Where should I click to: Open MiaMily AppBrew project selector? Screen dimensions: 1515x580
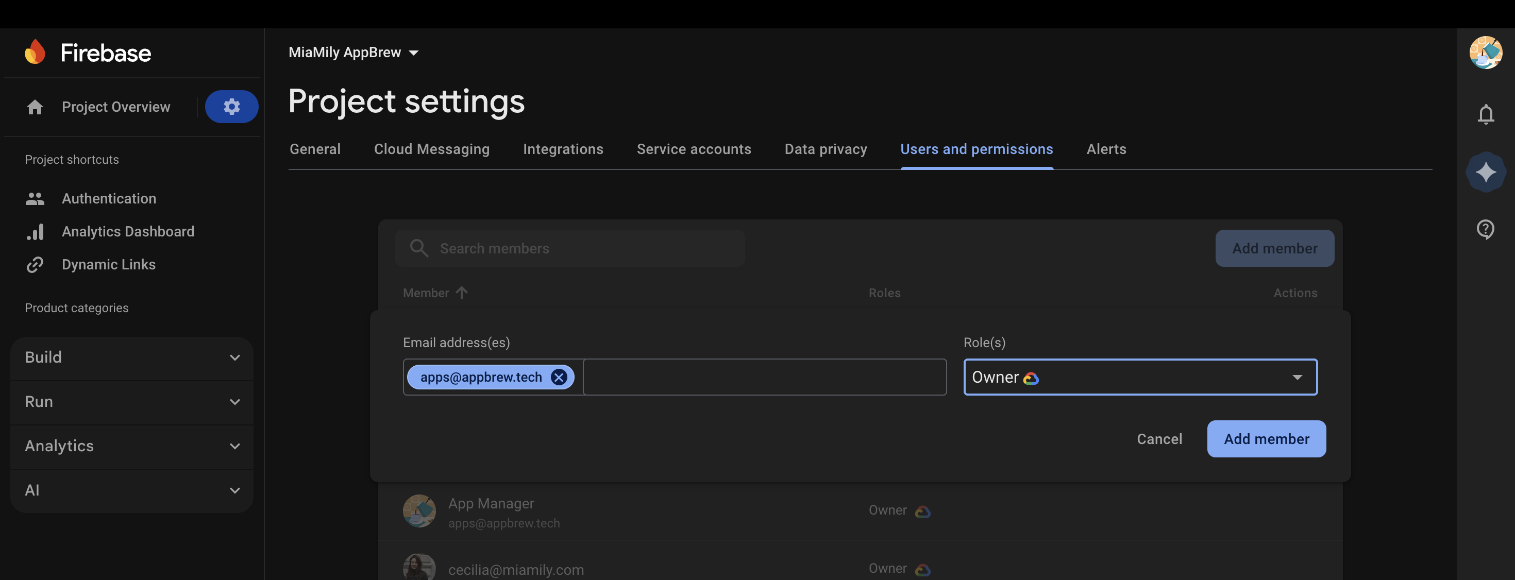pyautogui.click(x=353, y=53)
